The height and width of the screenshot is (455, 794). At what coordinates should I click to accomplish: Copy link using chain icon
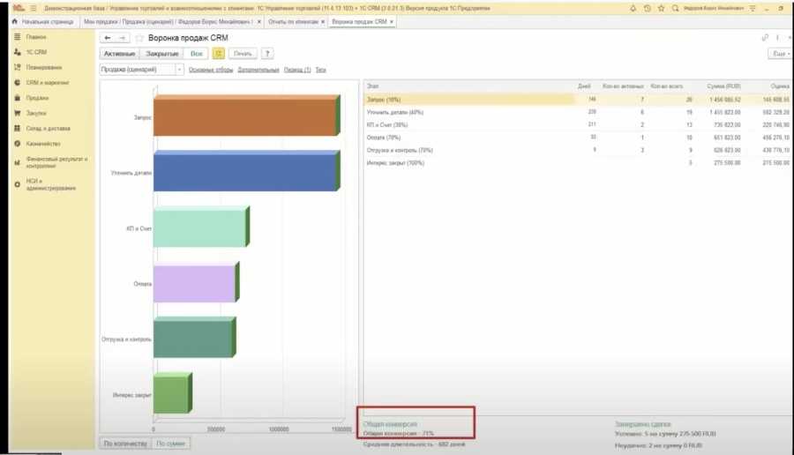[x=764, y=38]
